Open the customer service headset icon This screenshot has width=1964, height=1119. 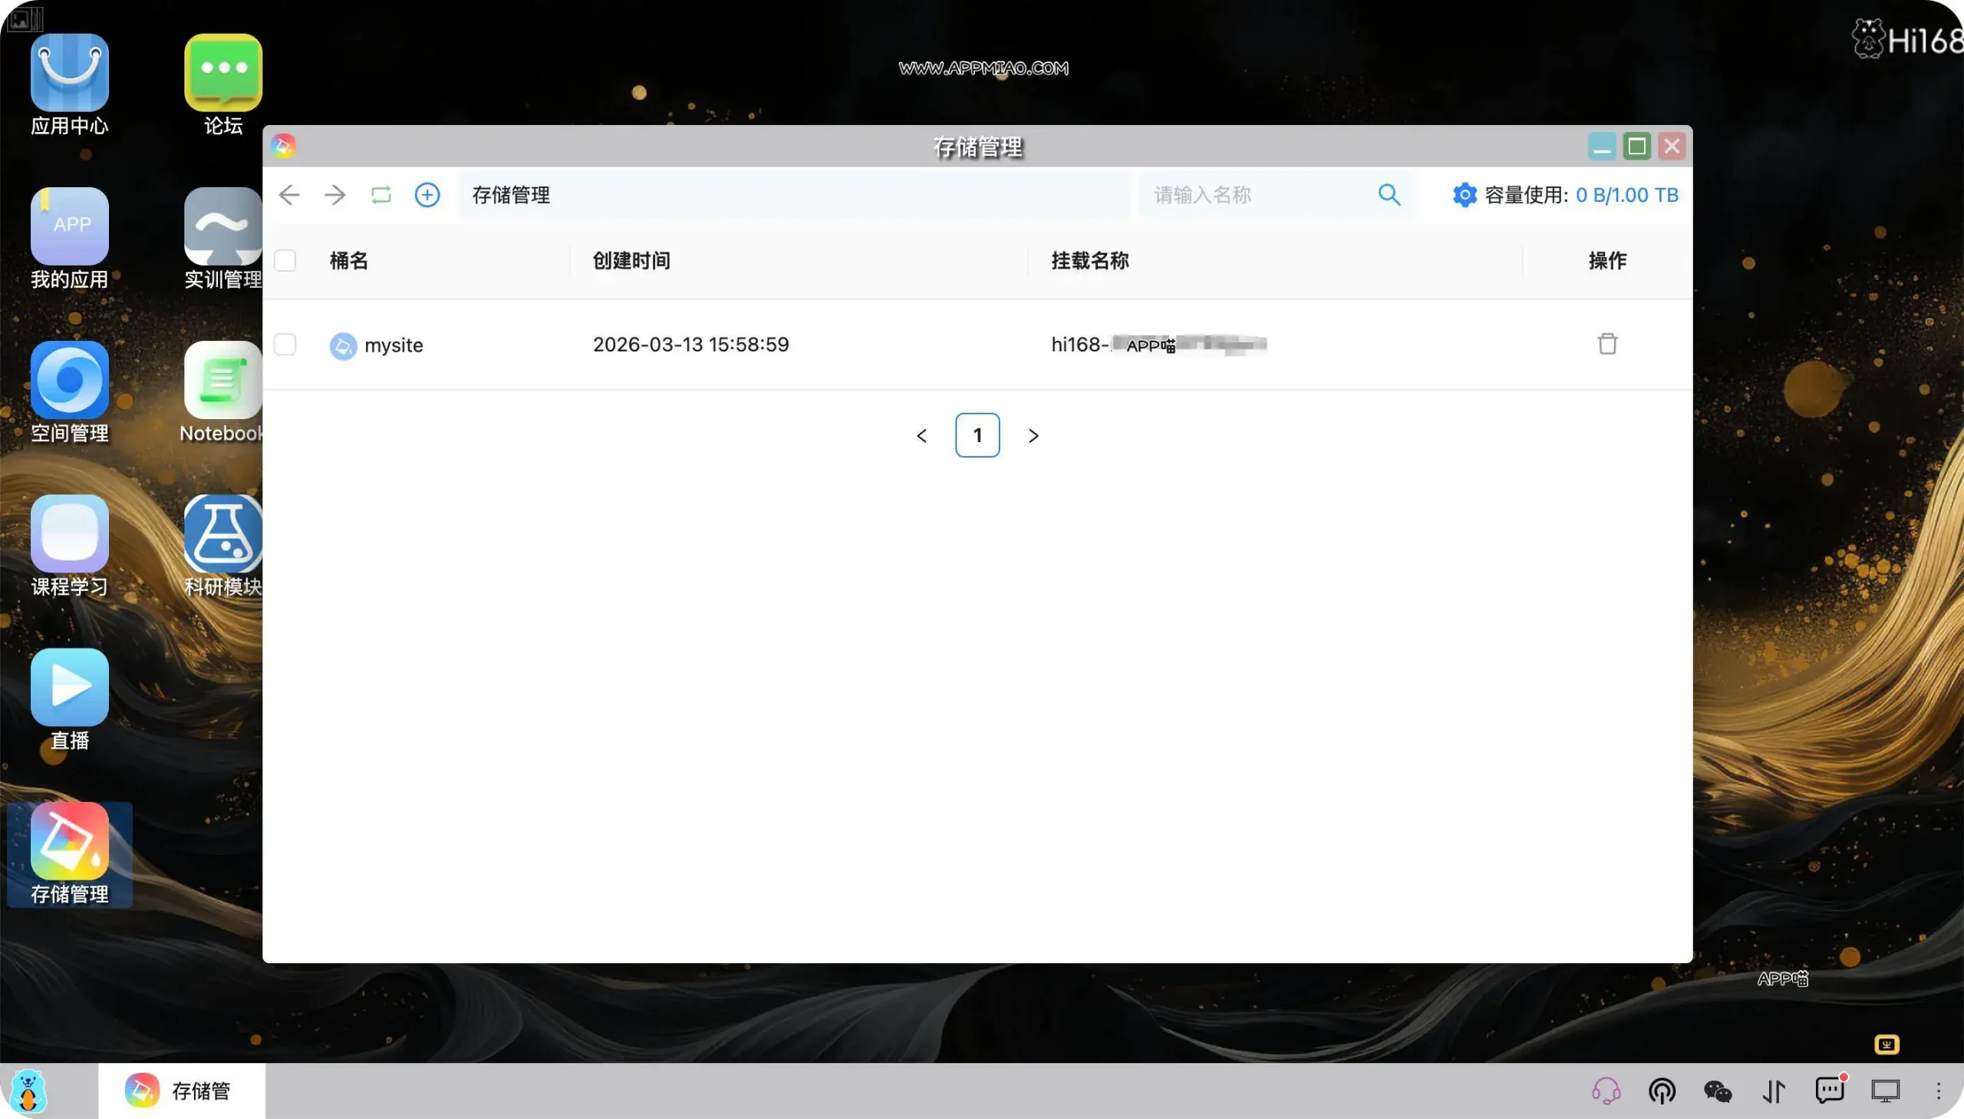(x=1605, y=1091)
